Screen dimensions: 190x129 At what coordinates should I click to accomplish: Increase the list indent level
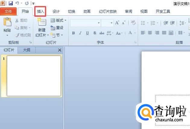(172, 23)
